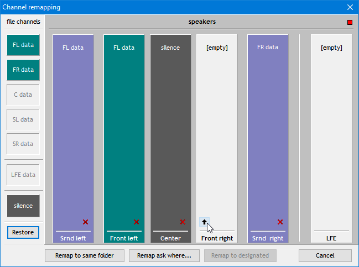The width and height of the screenshot is (359, 267).
Task: Click the empty LFE speaker slot
Action: (x=331, y=133)
